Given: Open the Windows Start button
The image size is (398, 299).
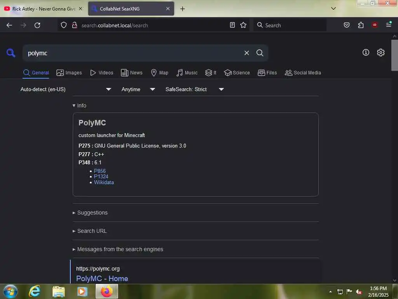Looking at the screenshot, I should (x=10, y=291).
